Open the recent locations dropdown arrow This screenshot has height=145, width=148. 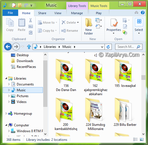(23, 47)
